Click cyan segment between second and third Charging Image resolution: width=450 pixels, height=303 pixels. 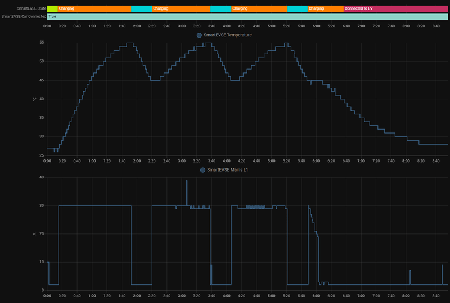(220, 8)
